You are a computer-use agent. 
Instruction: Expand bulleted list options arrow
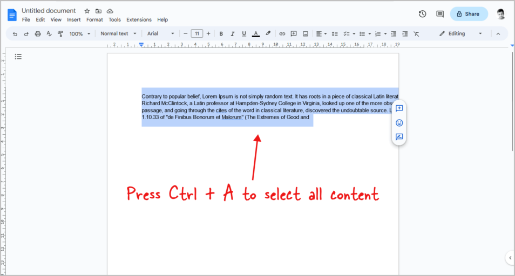370,34
